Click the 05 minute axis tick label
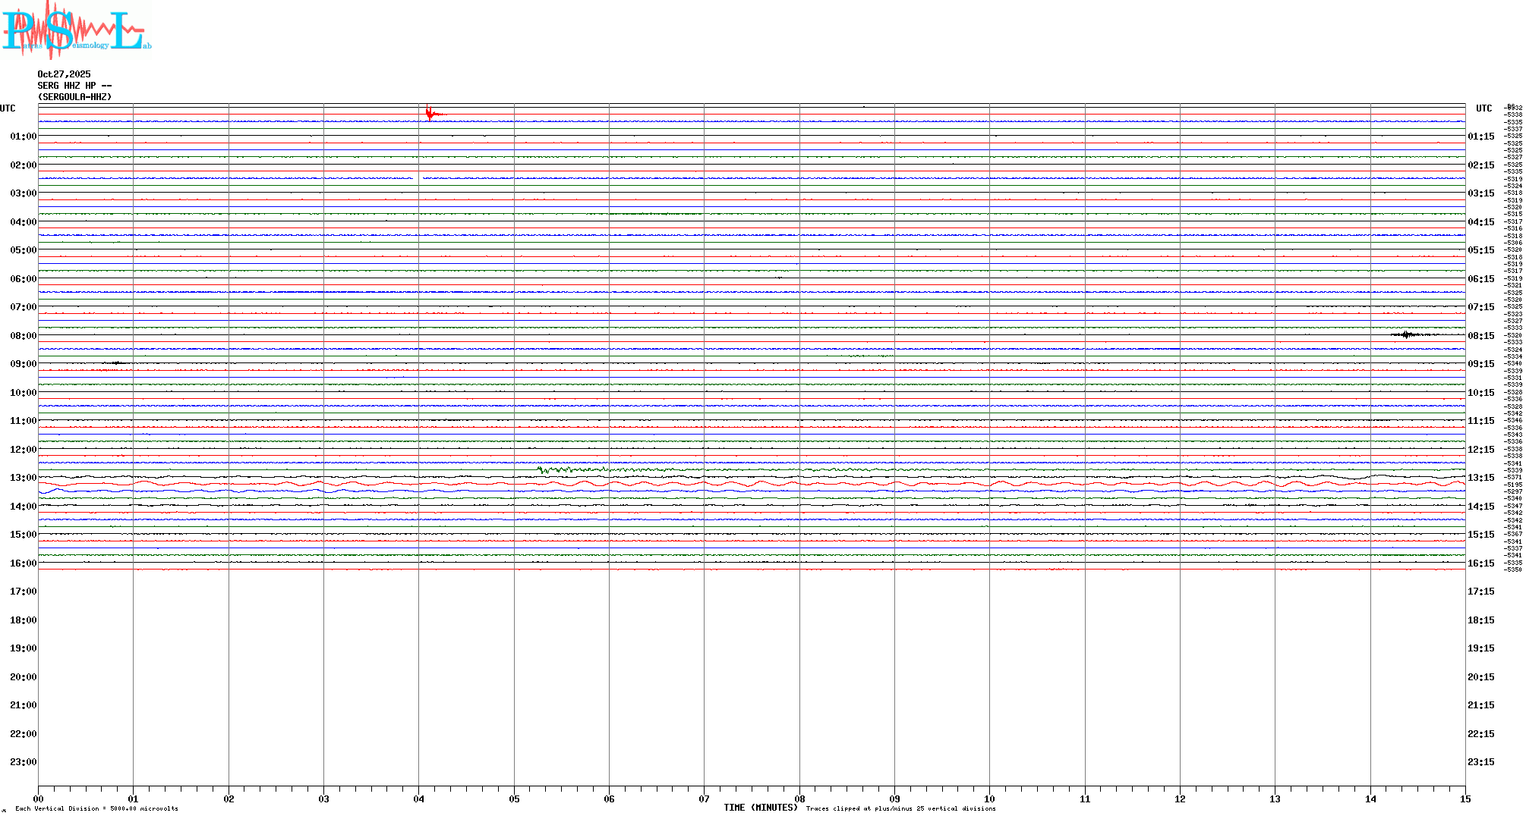 pyautogui.click(x=514, y=799)
